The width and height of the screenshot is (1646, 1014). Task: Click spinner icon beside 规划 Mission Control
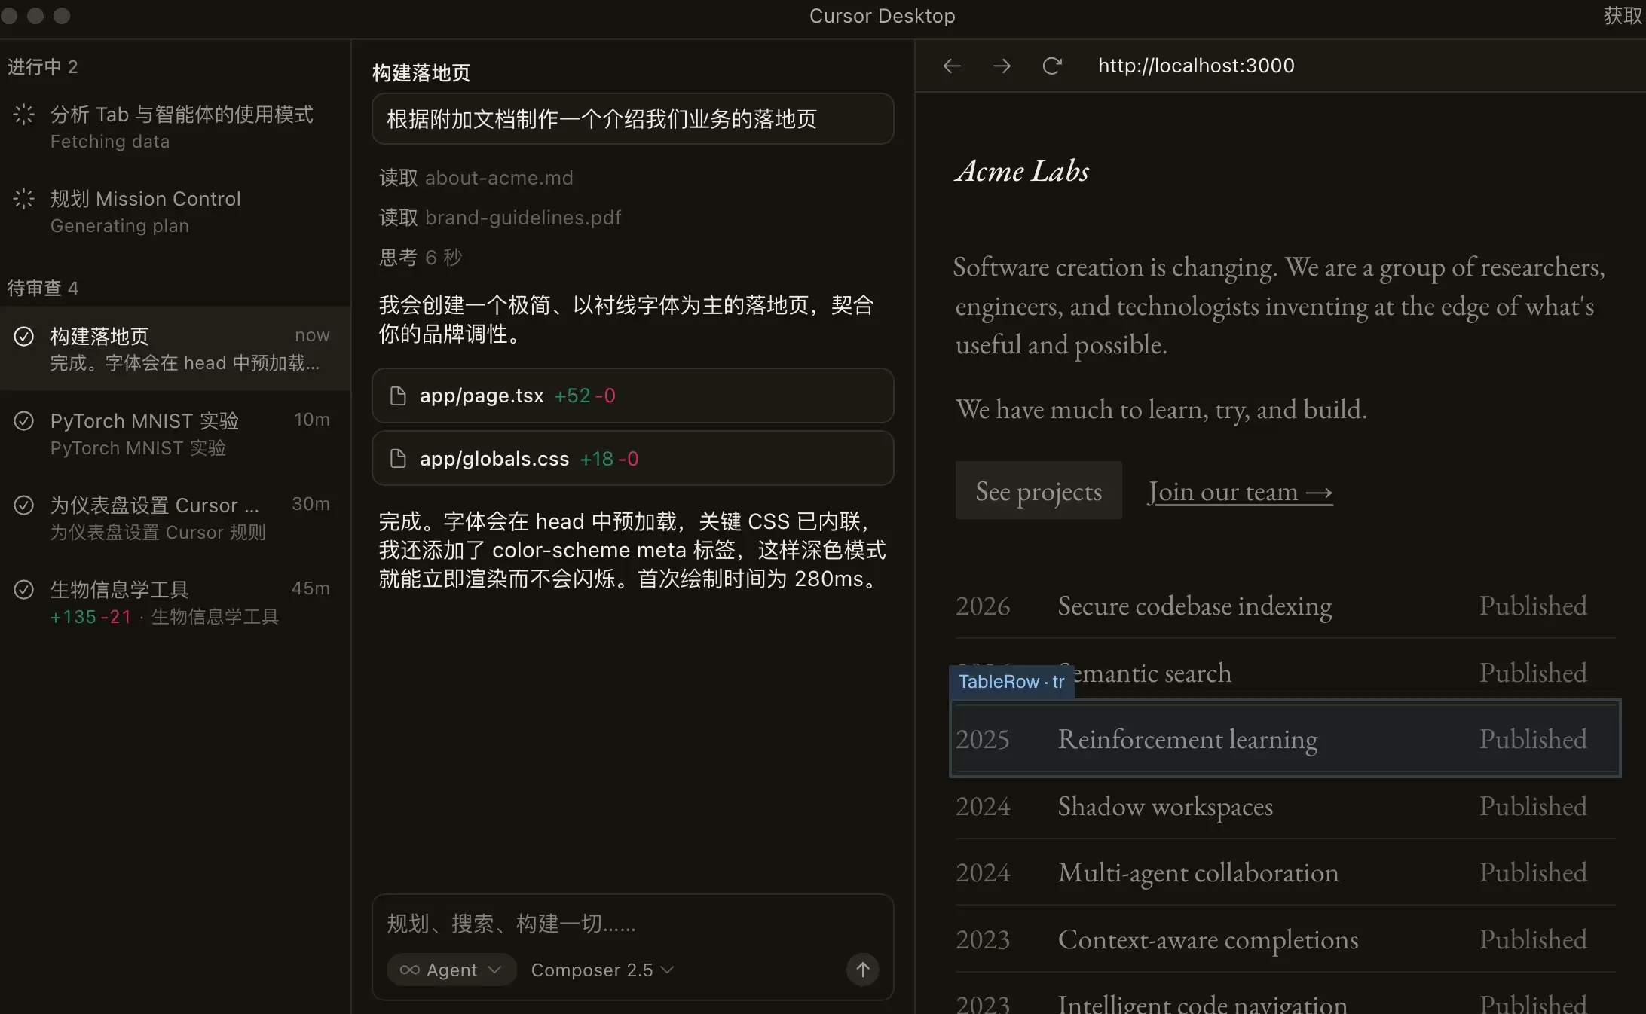(24, 199)
